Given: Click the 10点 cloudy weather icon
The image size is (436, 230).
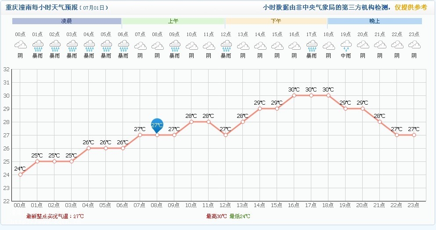Looking at the screenshot, I should [x=192, y=45].
